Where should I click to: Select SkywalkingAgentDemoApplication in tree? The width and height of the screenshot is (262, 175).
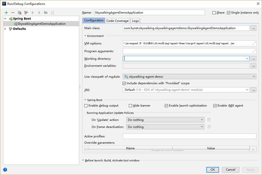pyautogui.click(x=41, y=24)
